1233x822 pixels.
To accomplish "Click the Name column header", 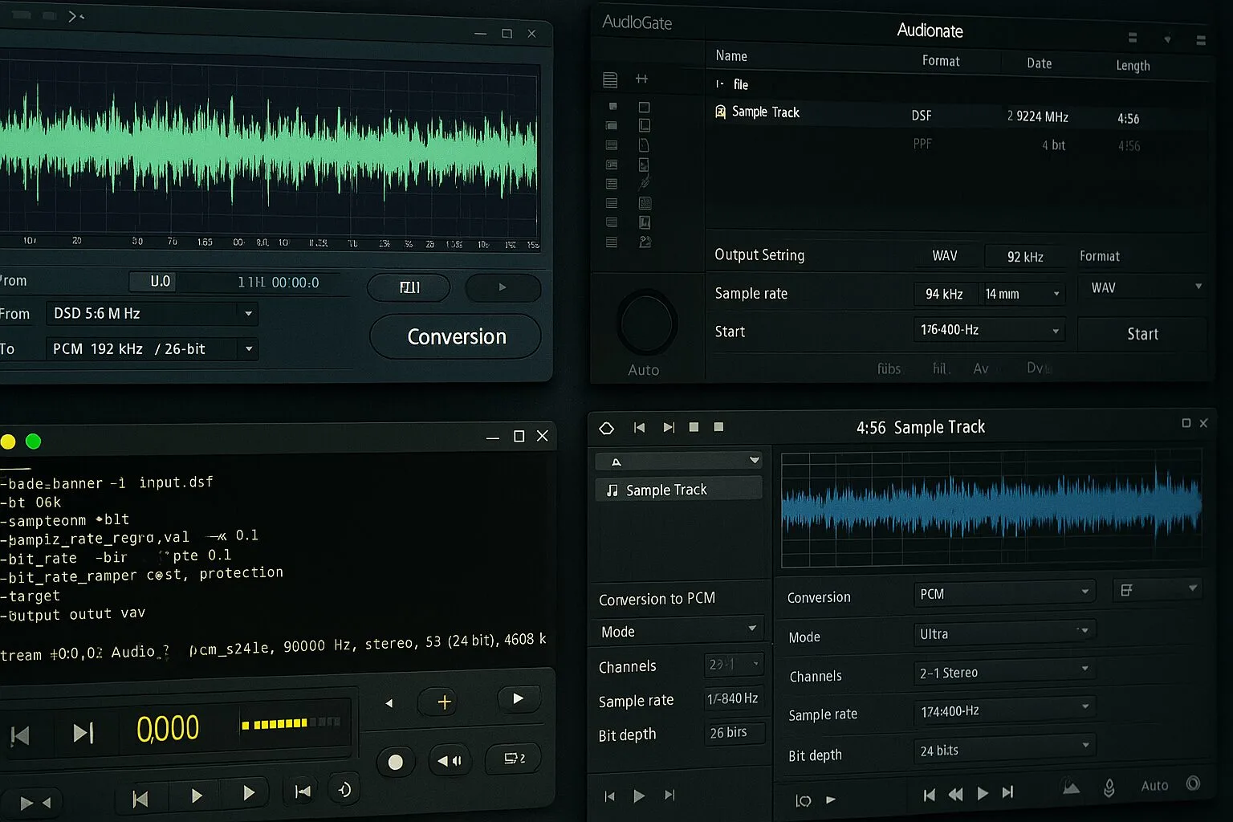I will click(x=731, y=56).
